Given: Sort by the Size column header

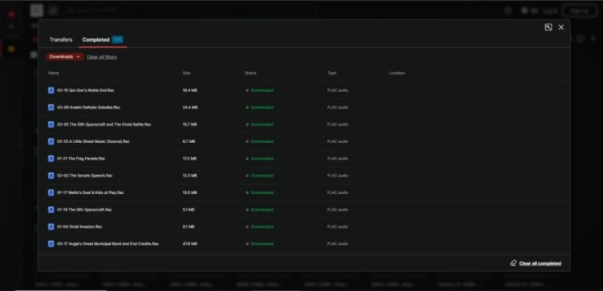Looking at the screenshot, I should tap(186, 73).
